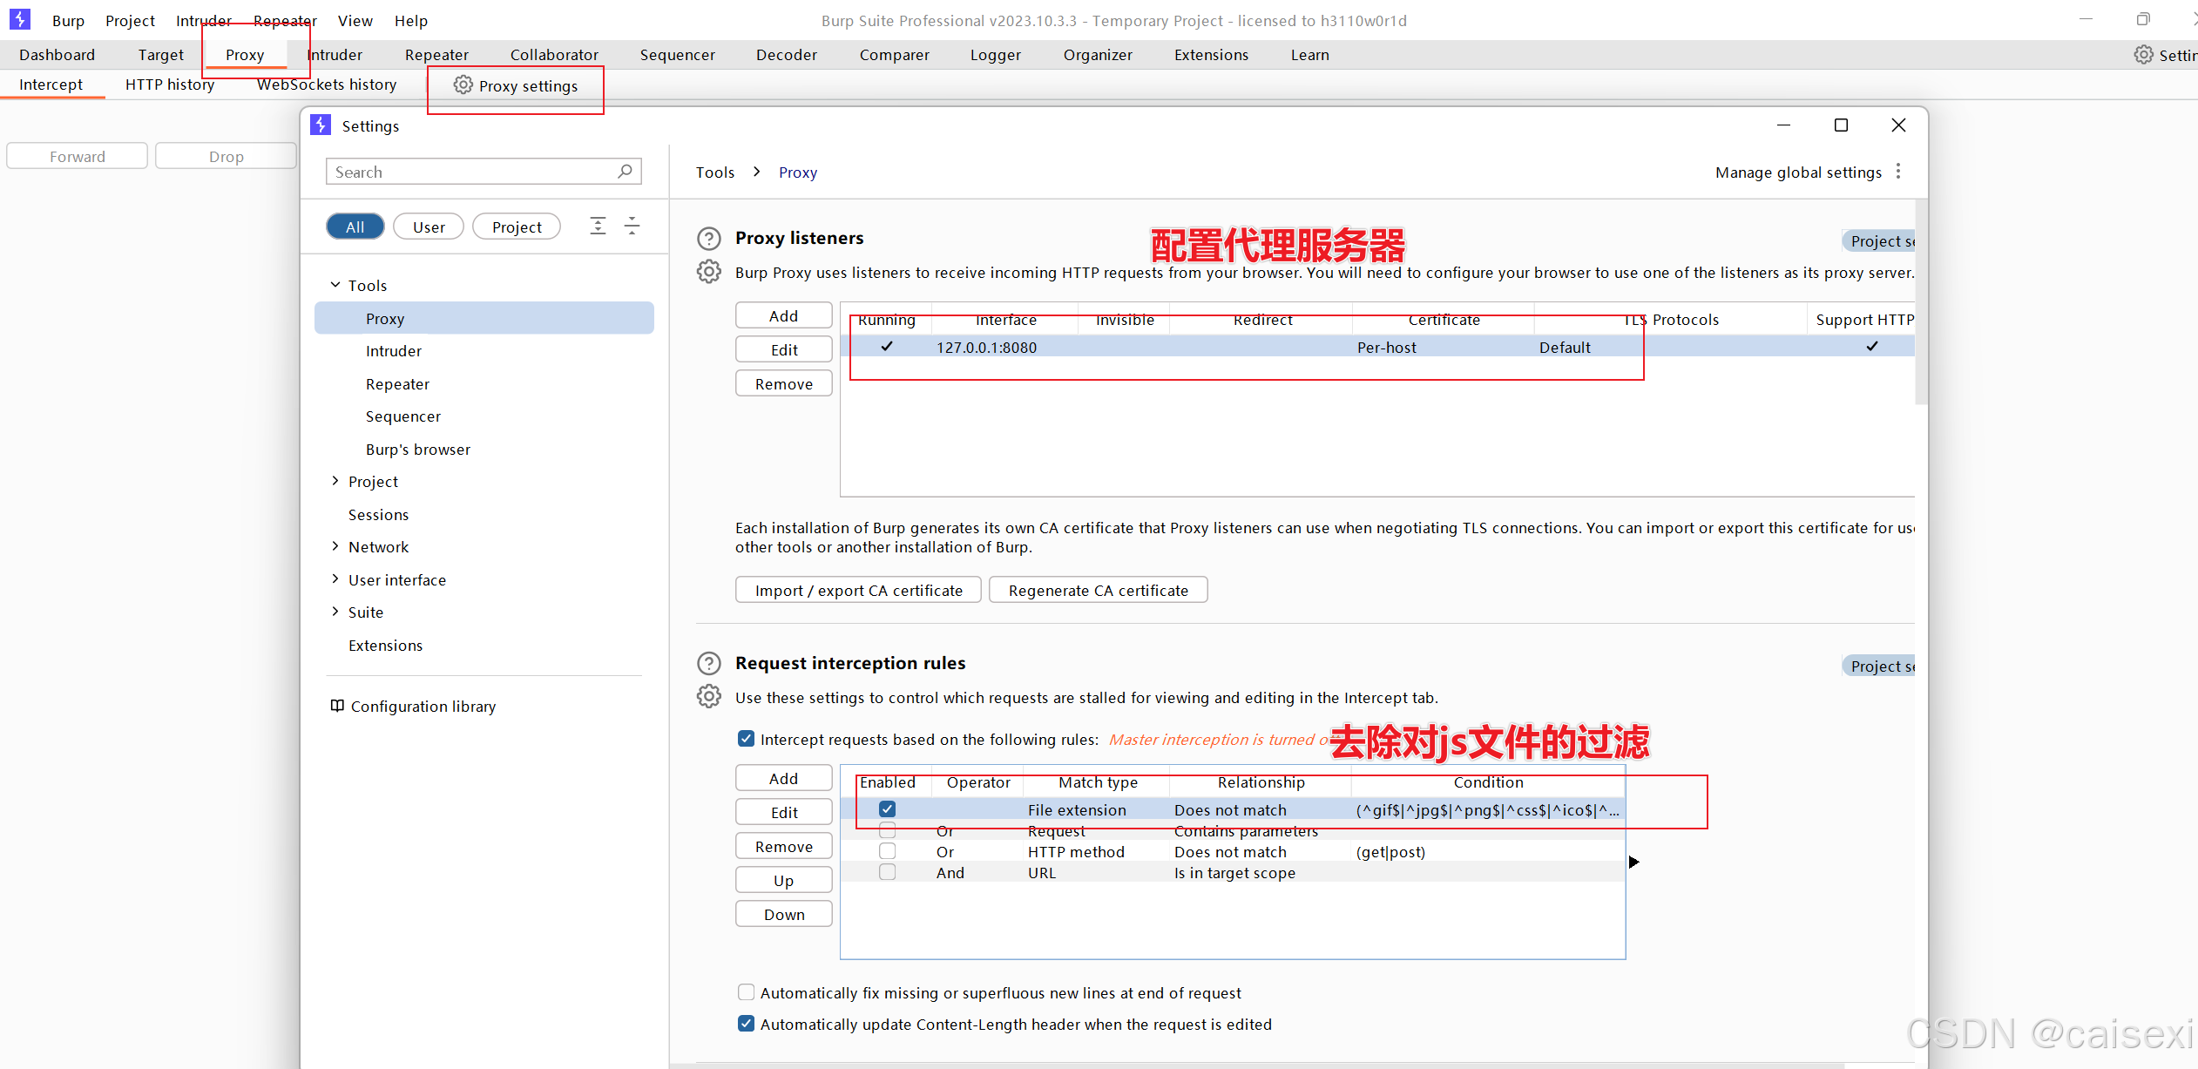Viewport: 2198px width, 1069px height.
Task: Toggle Intercept requests based on rules checkbox
Action: pyautogui.click(x=746, y=739)
